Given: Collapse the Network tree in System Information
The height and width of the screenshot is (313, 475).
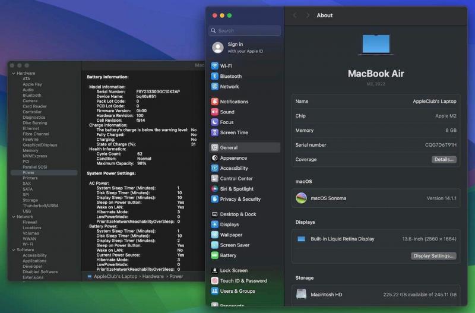Looking at the screenshot, I should (x=14, y=217).
